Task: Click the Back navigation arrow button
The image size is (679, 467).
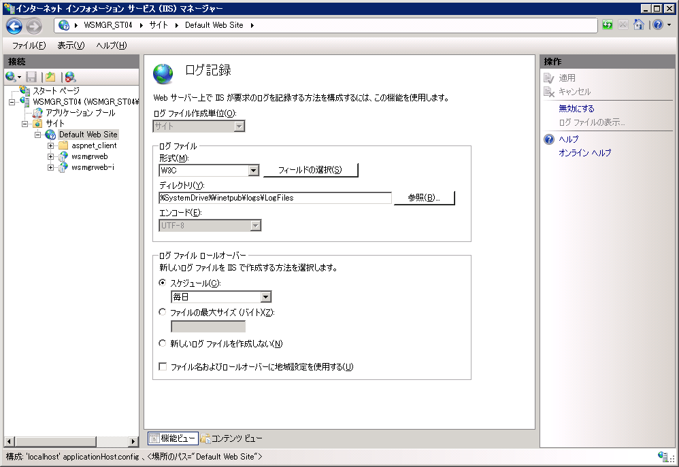Action: click(x=14, y=26)
